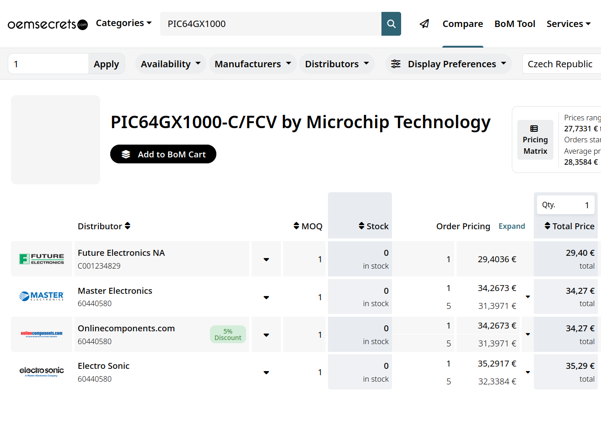Click the Apply quantity button
This screenshot has height=421, width=601.
(x=107, y=64)
